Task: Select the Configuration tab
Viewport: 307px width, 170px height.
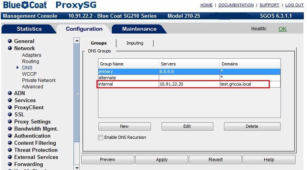Action: click(84, 29)
